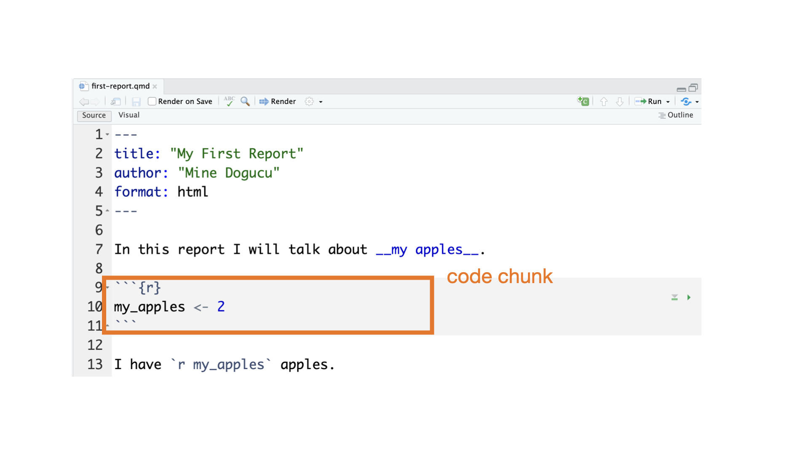Screen dimensions: 809x455
Task: Toggle the Outline pane
Action: click(675, 115)
